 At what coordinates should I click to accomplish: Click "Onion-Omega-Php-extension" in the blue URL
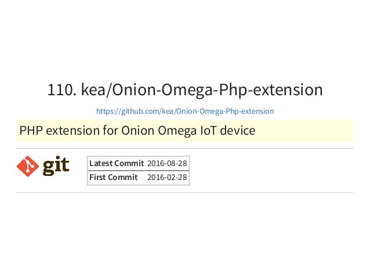(225, 111)
